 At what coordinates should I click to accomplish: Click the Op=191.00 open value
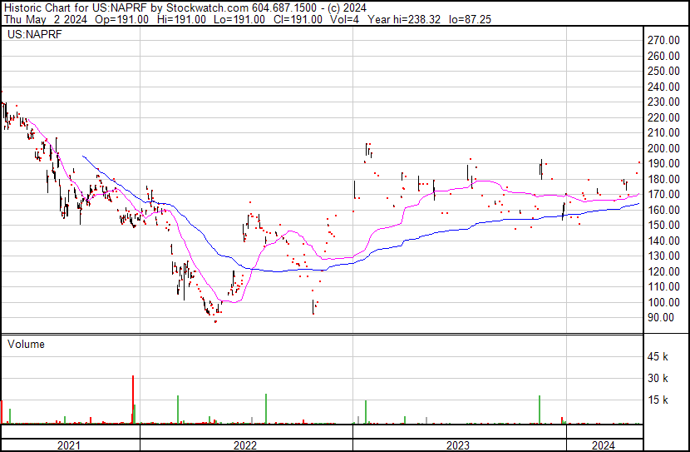click(122, 19)
